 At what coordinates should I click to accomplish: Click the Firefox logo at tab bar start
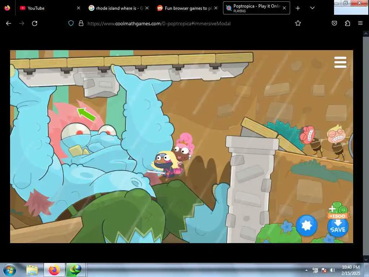click(7, 8)
